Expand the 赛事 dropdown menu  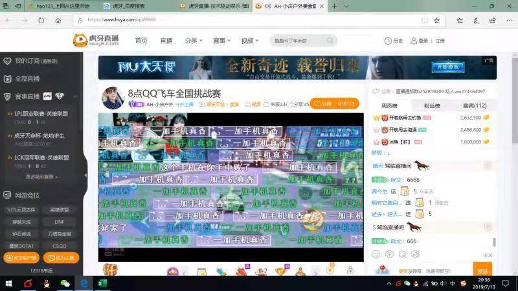221,41
